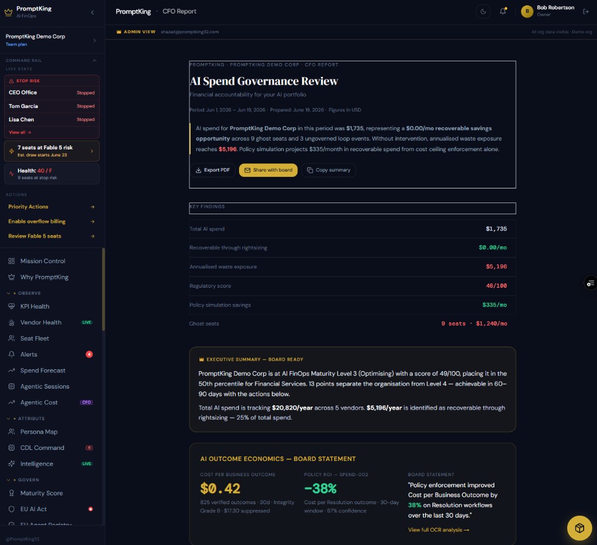Open Seat Fleet page
This screenshot has width=597, height=545.
[x=51, y=338]
